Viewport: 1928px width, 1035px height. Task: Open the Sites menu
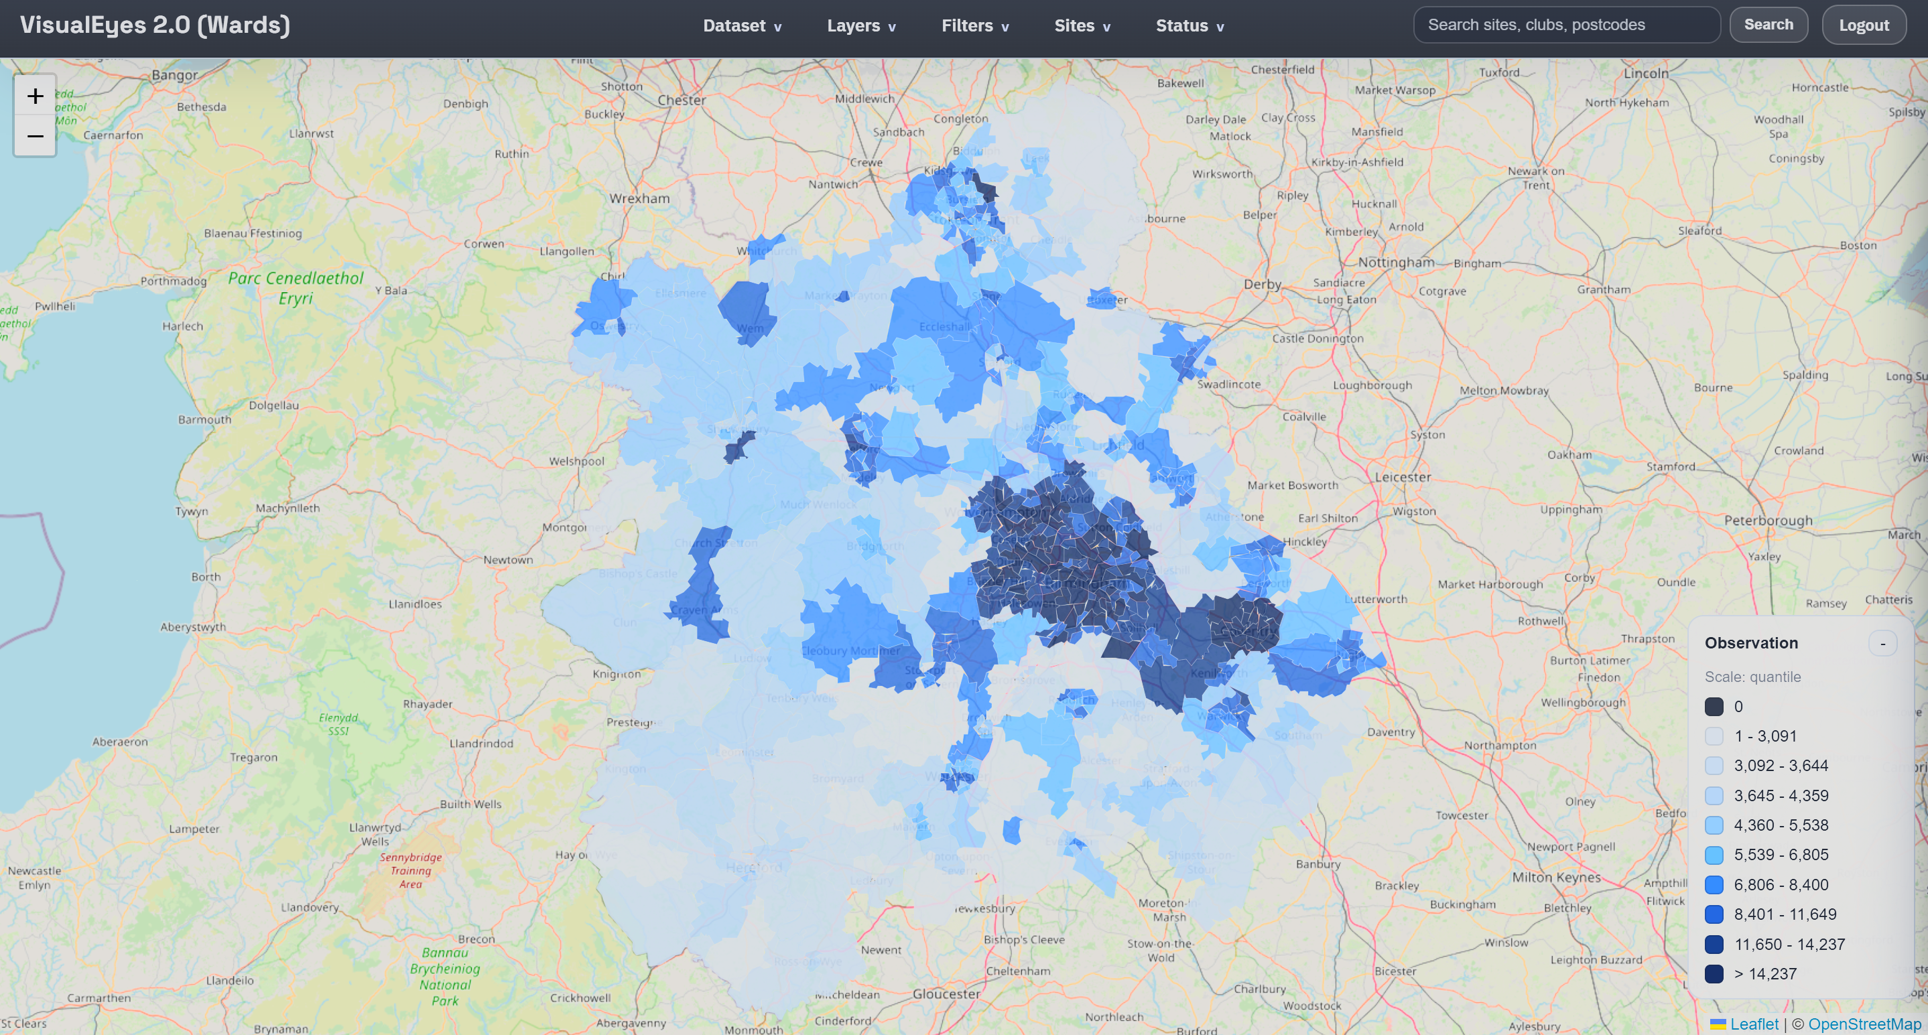click(x=1081, y=25)
